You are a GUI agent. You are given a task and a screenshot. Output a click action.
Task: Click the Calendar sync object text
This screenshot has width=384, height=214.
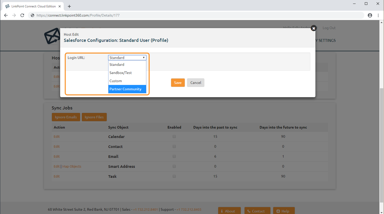click(x=116, y=136)
